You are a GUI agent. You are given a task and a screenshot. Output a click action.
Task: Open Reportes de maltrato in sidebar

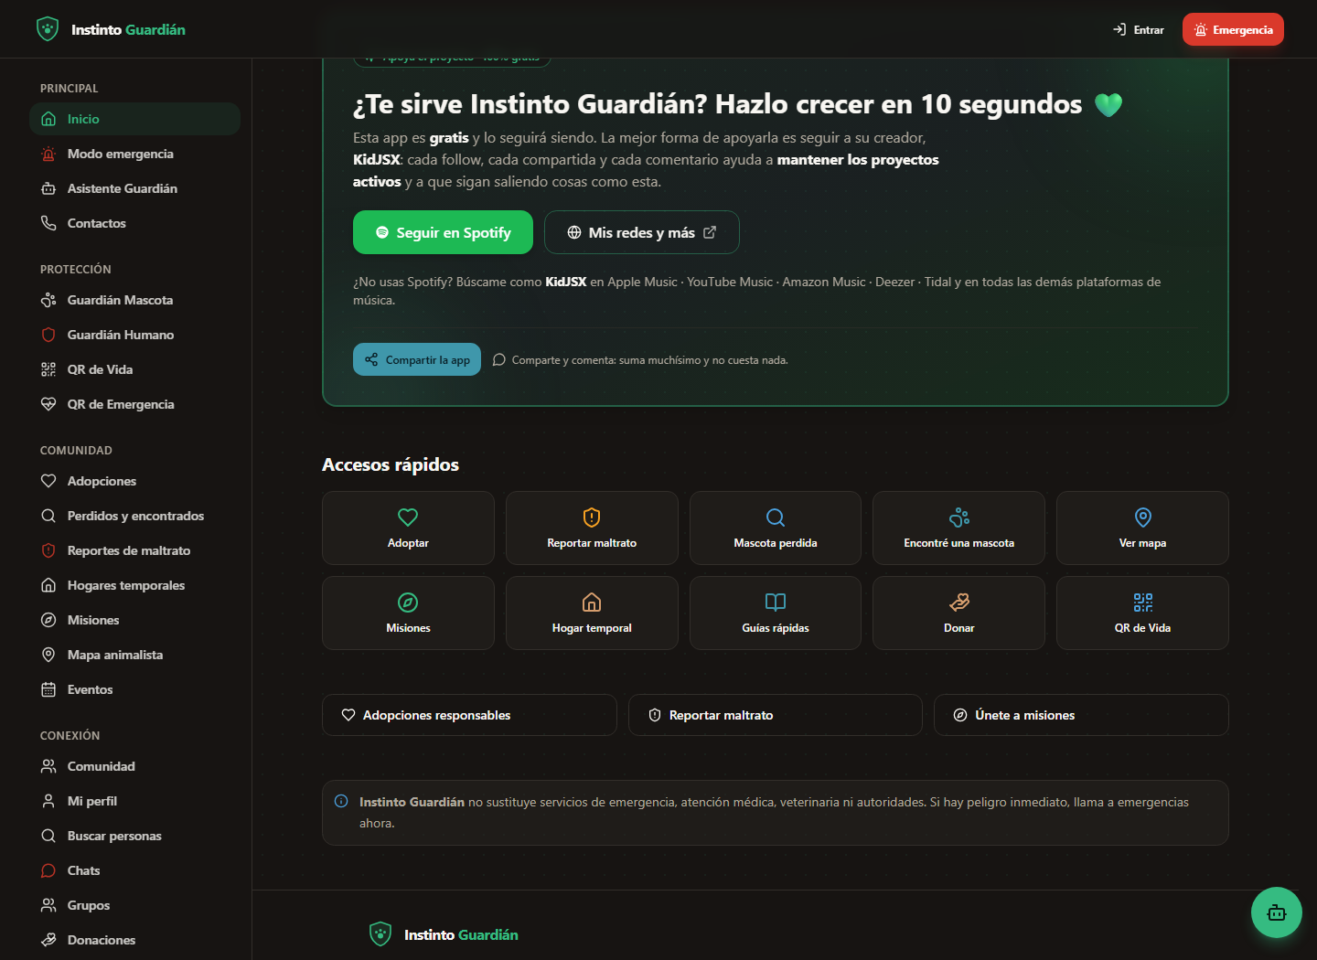(134, 550)
